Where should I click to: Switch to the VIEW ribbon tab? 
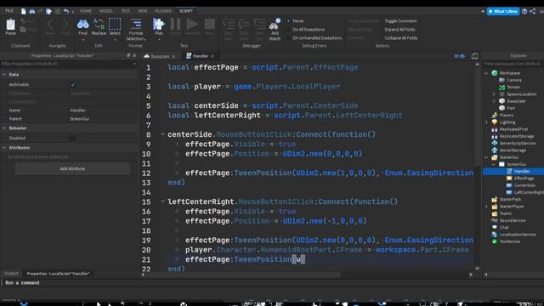pyautogui.click(x=142, y=11)
